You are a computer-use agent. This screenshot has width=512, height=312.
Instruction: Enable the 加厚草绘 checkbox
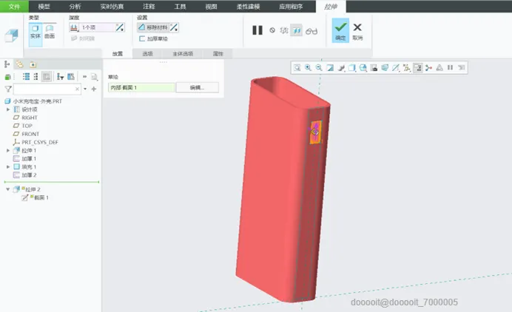(142, 38)
